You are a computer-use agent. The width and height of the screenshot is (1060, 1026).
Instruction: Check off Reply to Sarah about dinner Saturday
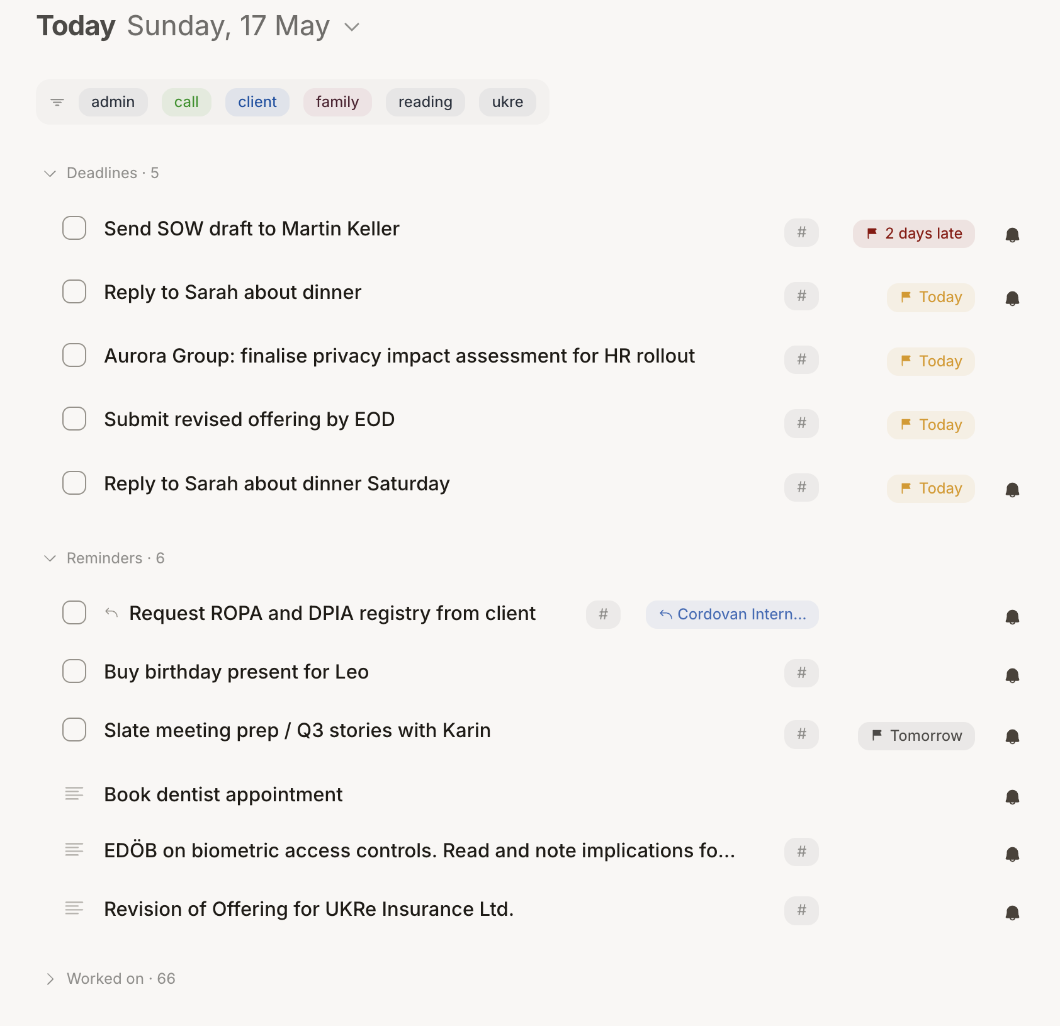(x=74, y=483)
